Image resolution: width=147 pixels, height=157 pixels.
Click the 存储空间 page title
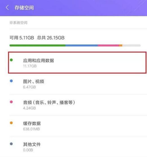coord(24,8)
